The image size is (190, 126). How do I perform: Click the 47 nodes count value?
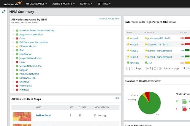click(x=177, y=101)
